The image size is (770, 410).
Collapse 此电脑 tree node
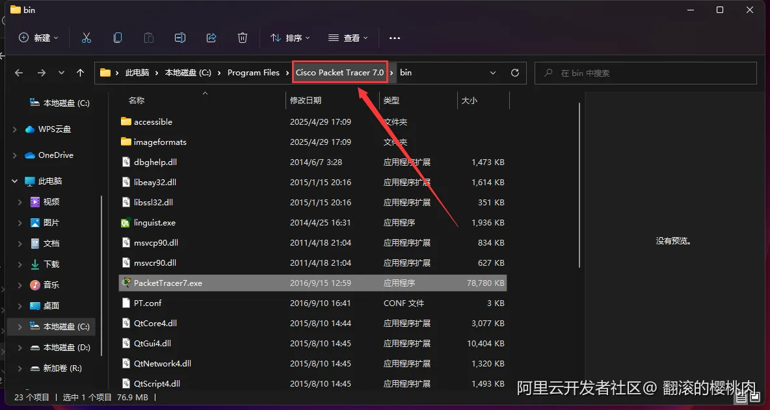(15, 181)
